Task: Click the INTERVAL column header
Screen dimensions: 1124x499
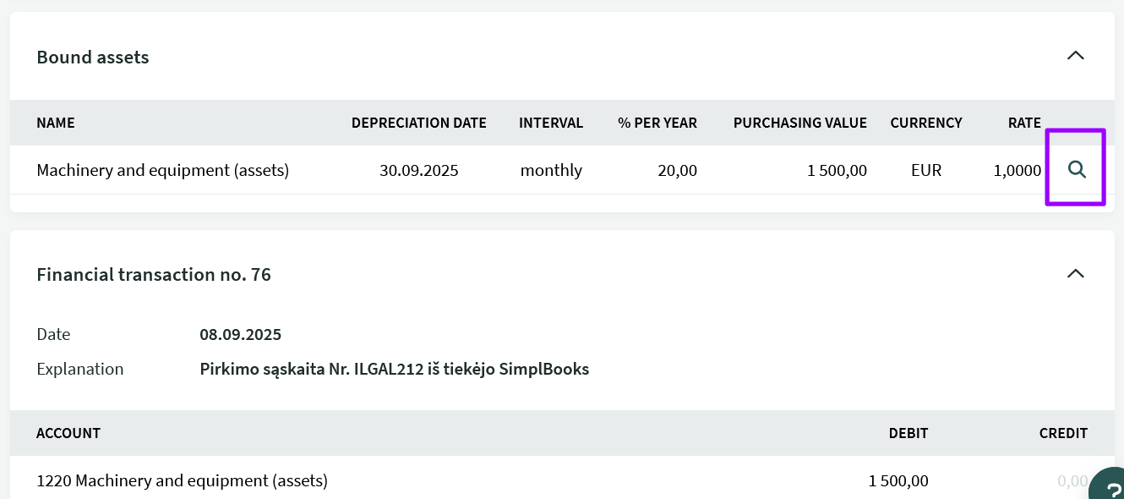Action: tap(551, 123)
